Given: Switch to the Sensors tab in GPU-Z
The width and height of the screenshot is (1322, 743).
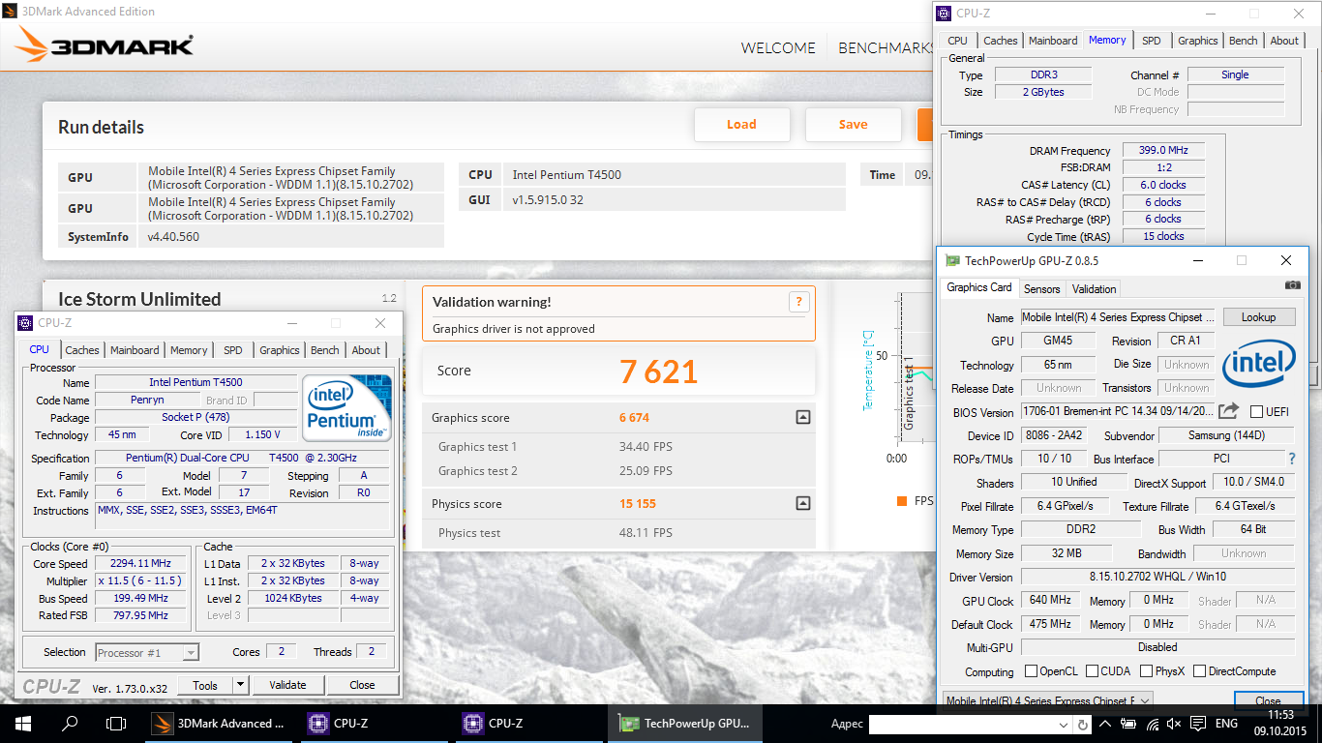Looking at the screenshot, I should click(x=1042, y=288).
